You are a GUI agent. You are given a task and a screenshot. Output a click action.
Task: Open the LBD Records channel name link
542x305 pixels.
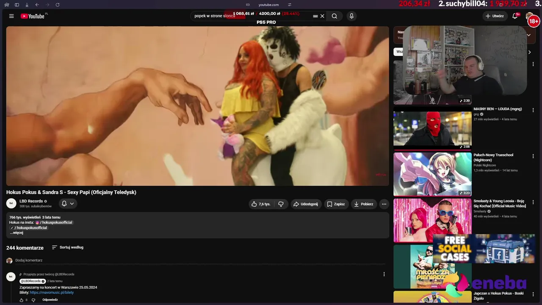point(31,201)
